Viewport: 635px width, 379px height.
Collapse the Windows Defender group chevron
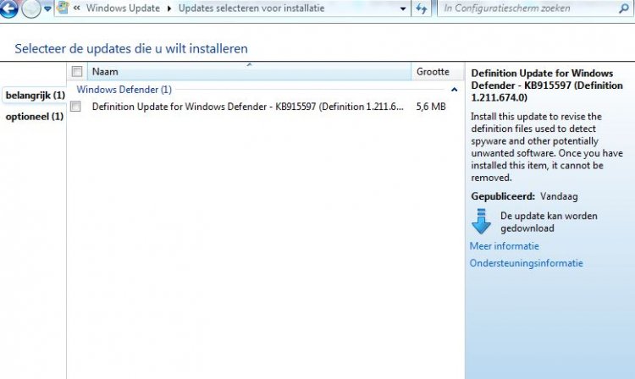tap(455, 90)
